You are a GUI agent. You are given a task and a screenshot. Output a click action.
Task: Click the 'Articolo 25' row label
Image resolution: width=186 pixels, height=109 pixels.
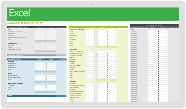coord(134,80)
